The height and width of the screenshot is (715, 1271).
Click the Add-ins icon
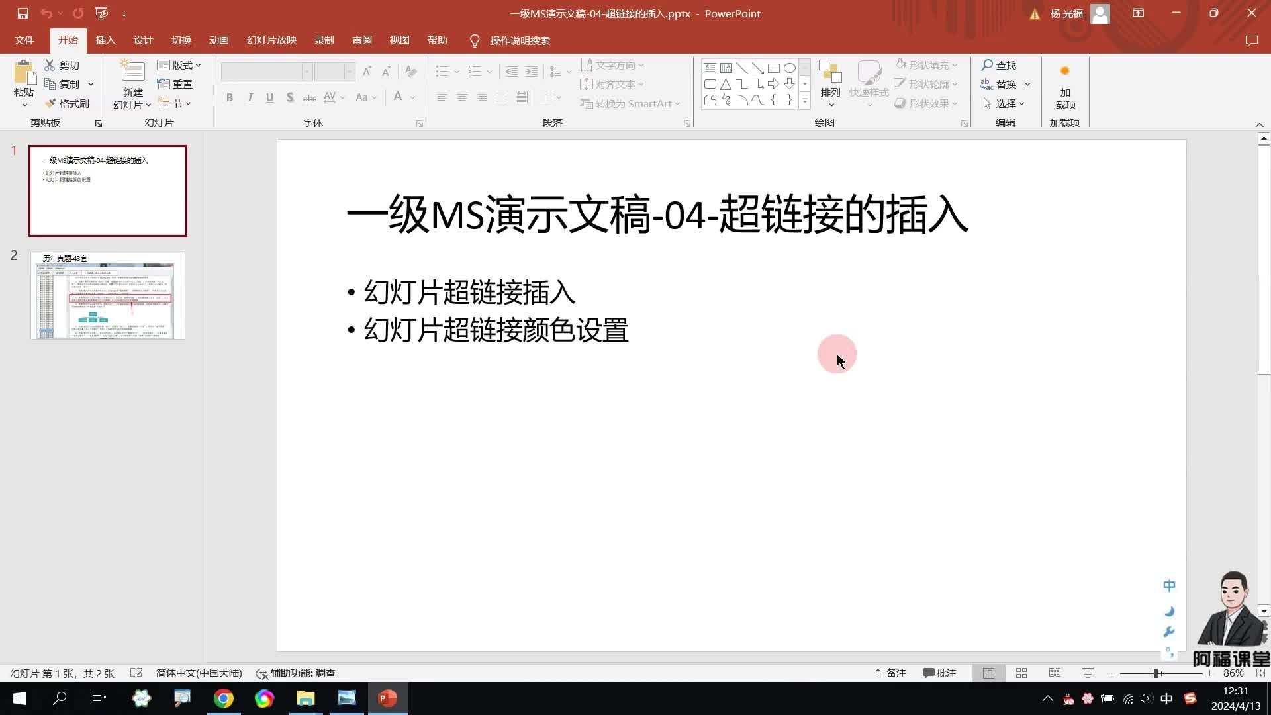[x=1065, y=71]
